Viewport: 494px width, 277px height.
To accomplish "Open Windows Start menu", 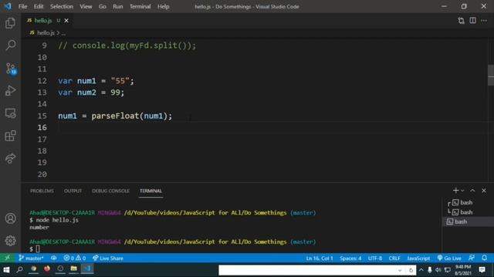I will (x=6, y=269).
